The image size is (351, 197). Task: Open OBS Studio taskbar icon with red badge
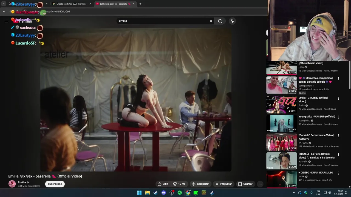(172, 193)
